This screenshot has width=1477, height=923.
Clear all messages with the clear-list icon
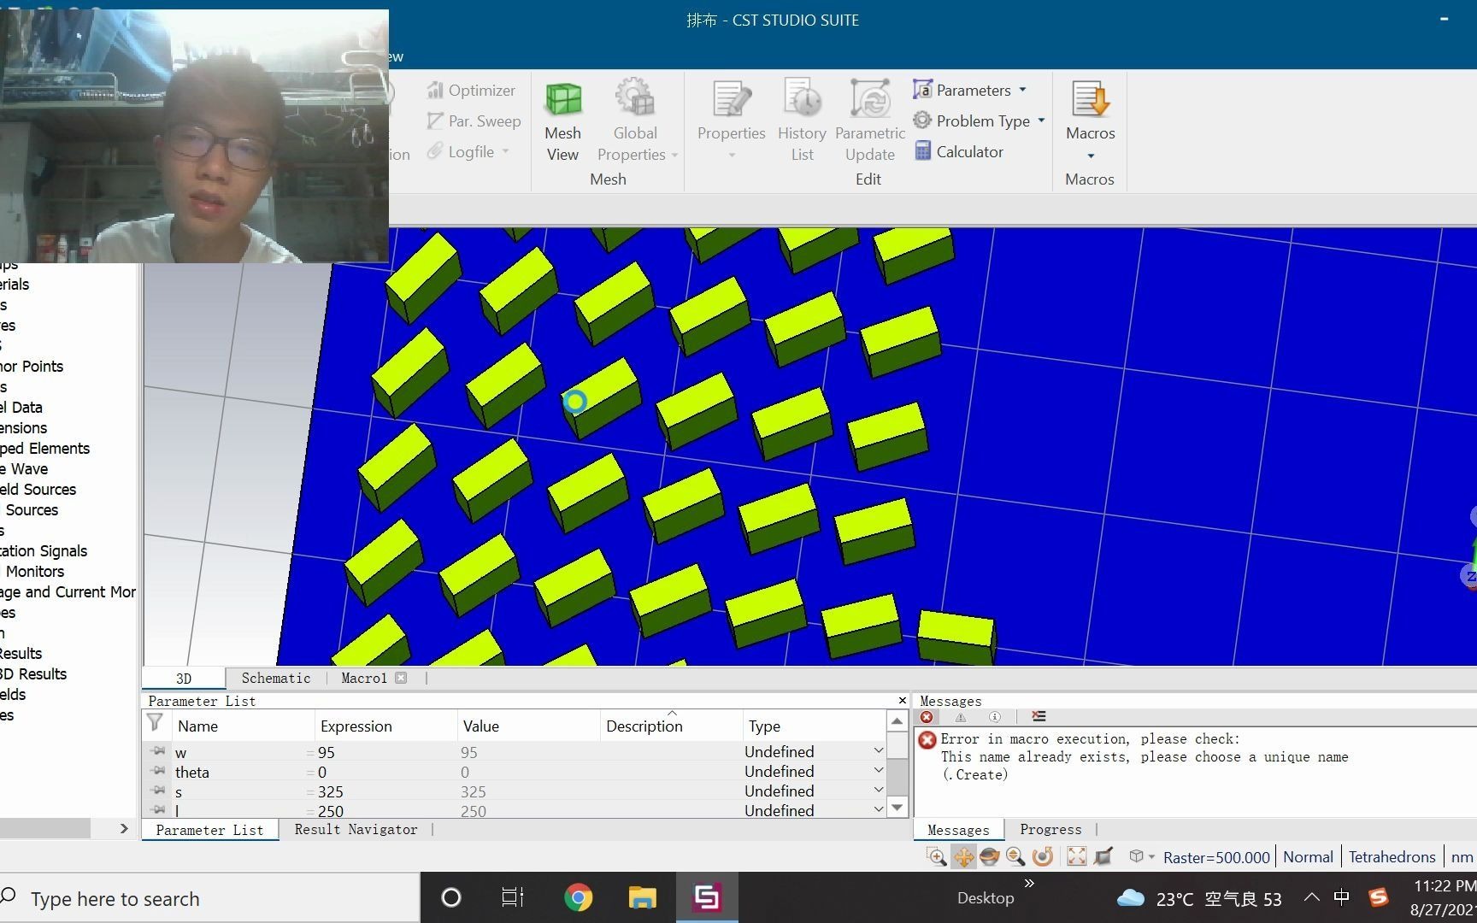point(1039,717)
